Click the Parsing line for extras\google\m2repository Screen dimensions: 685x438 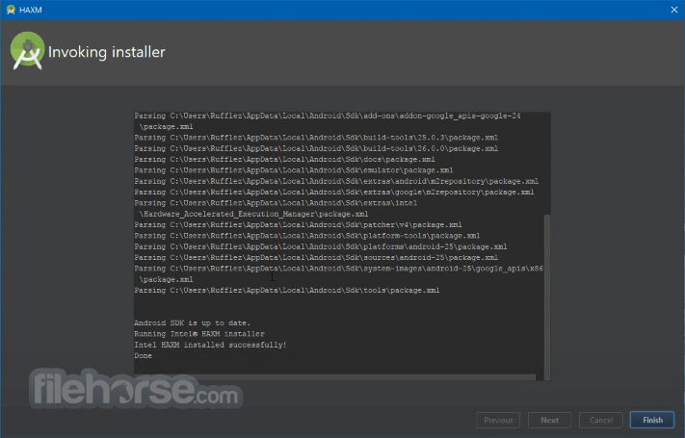point(334,193)
